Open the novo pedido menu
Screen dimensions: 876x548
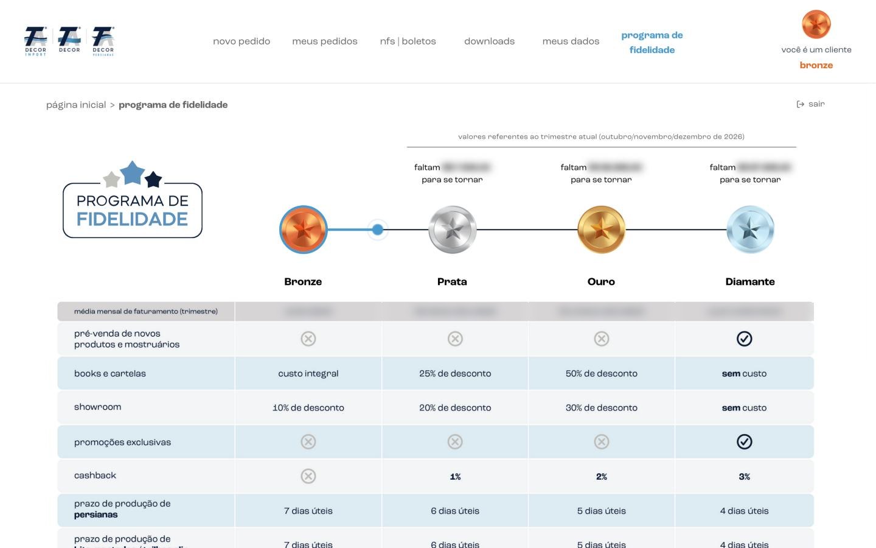coord(242,41)
